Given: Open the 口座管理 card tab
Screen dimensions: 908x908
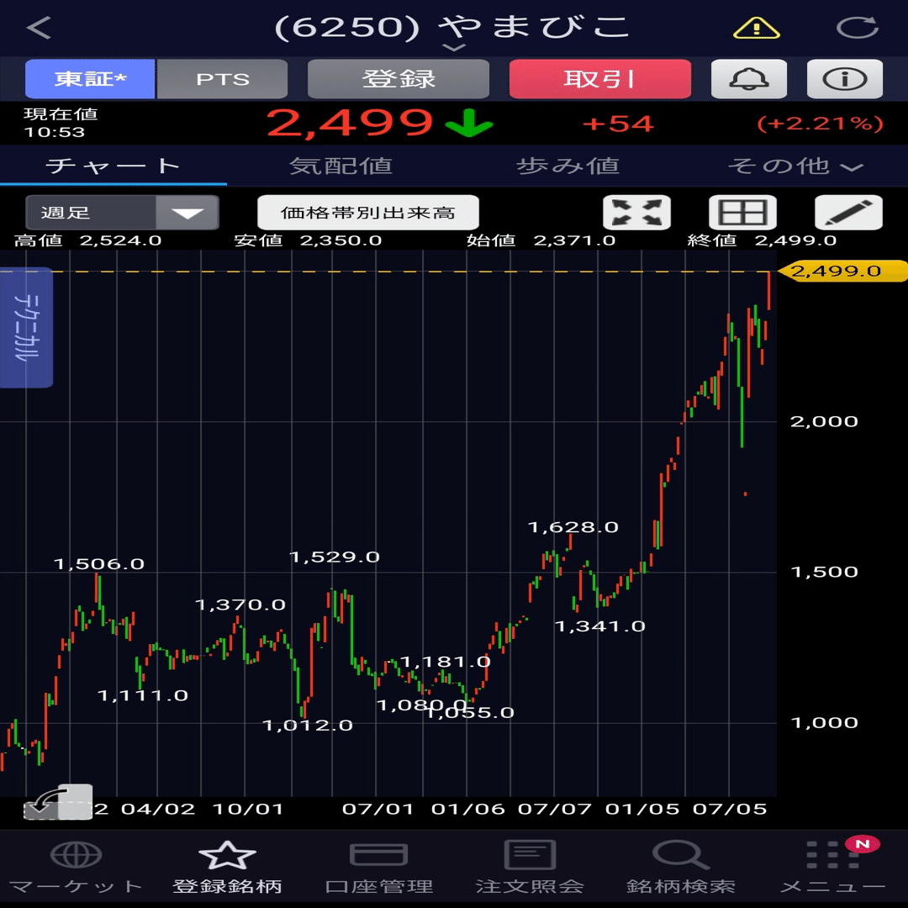Looking at the screenshot, I should coord(378,867).
